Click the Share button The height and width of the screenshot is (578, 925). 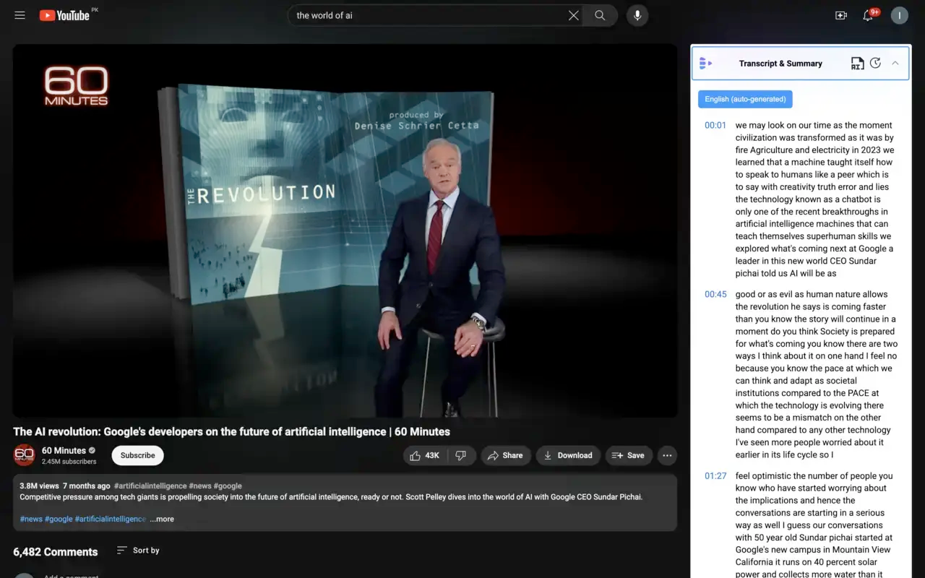tap(505, 455)
